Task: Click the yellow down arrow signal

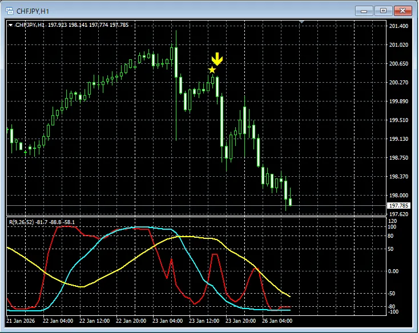Action: point(217,59)
